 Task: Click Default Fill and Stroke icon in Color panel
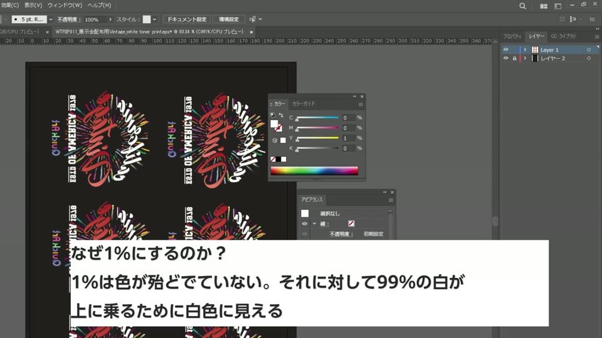pyautogui.click(x=273, y=115)
